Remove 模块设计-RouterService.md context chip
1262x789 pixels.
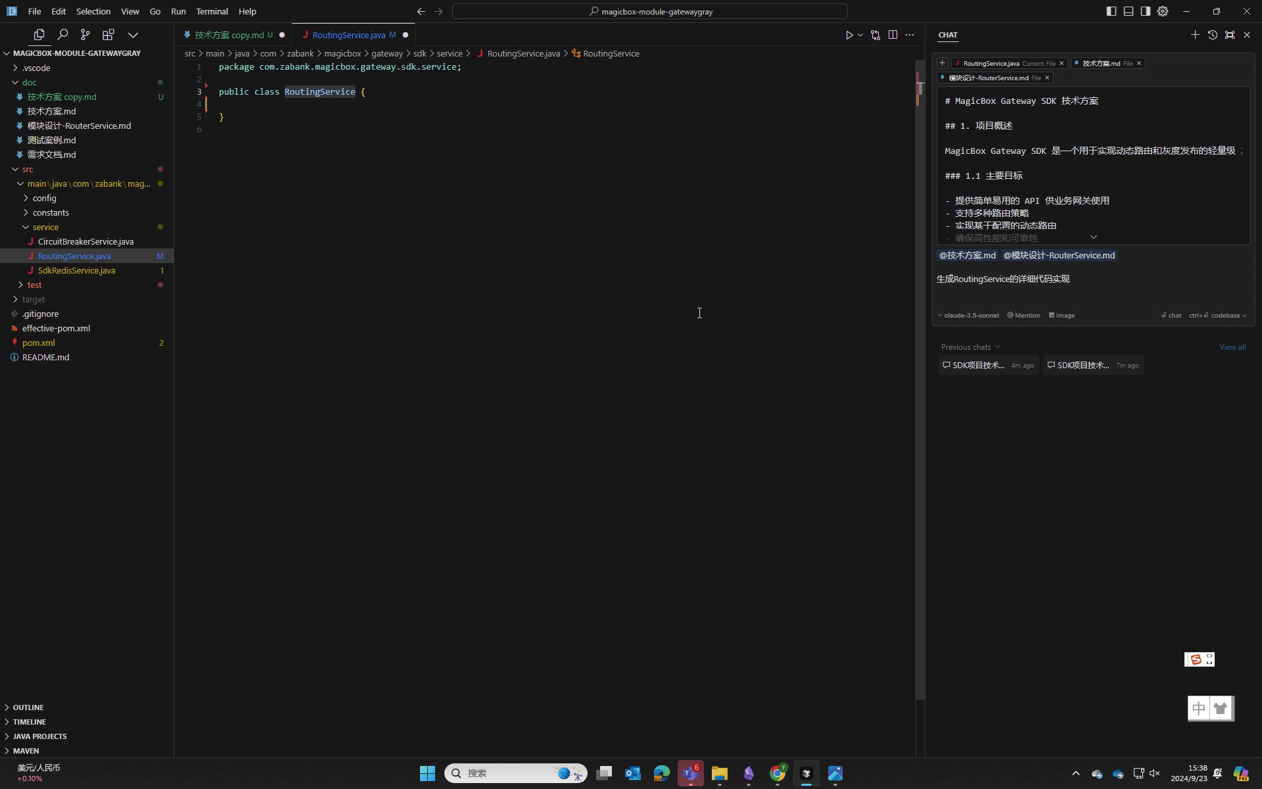[1047, 78]
